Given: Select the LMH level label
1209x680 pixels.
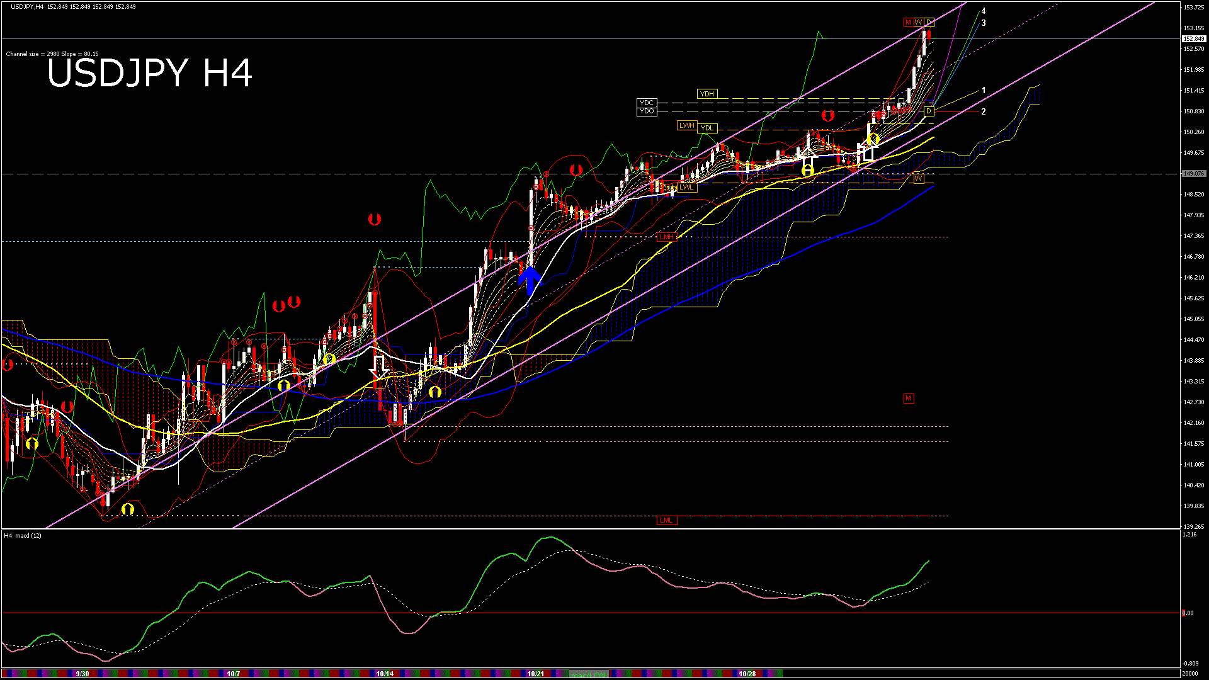Looking at the screenshot, I should click(666, 237).
